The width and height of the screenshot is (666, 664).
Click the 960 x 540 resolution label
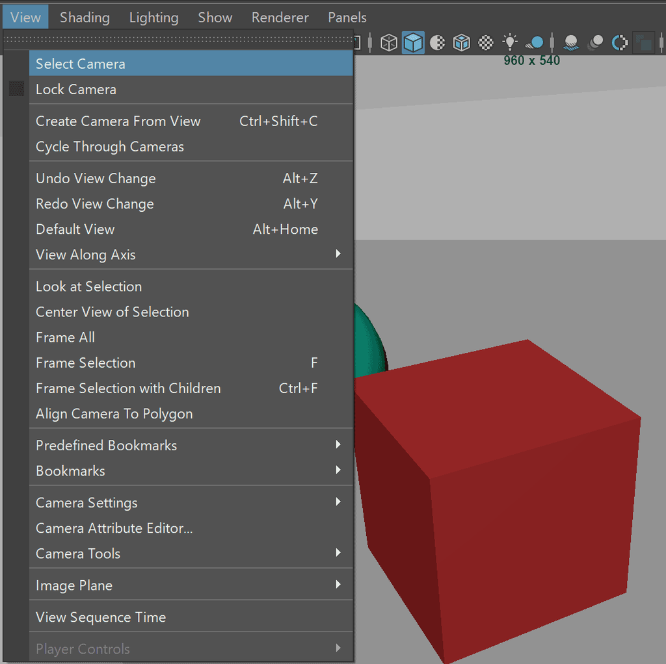pos(531,60)
